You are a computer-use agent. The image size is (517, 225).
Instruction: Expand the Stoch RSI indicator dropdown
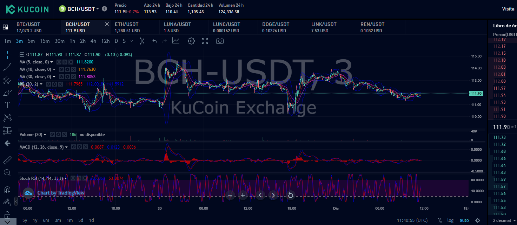(66, 178)
